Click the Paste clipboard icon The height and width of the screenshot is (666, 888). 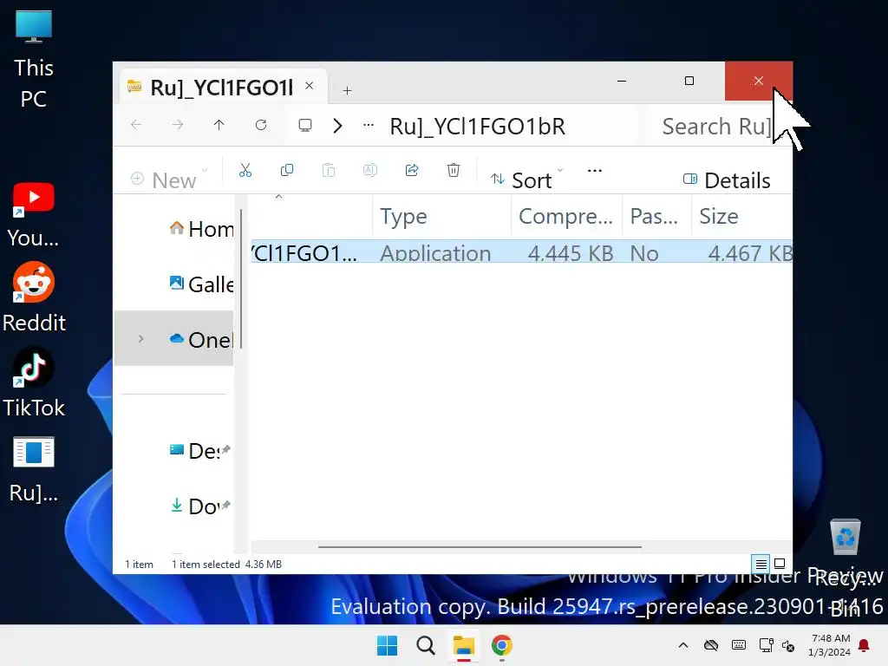[329, 170]
